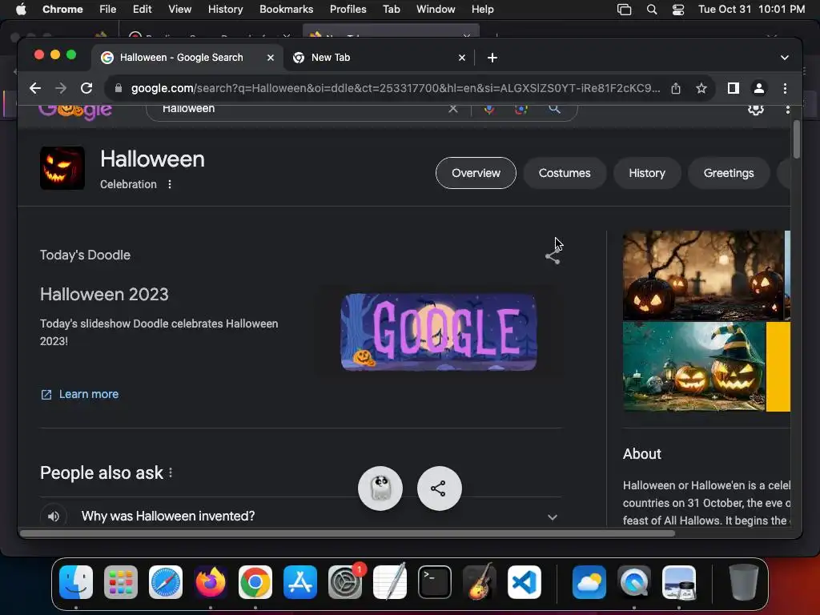Screen dimensions: 820x615
Task: Launch Firefox from the dock
Action: [211, 582]
